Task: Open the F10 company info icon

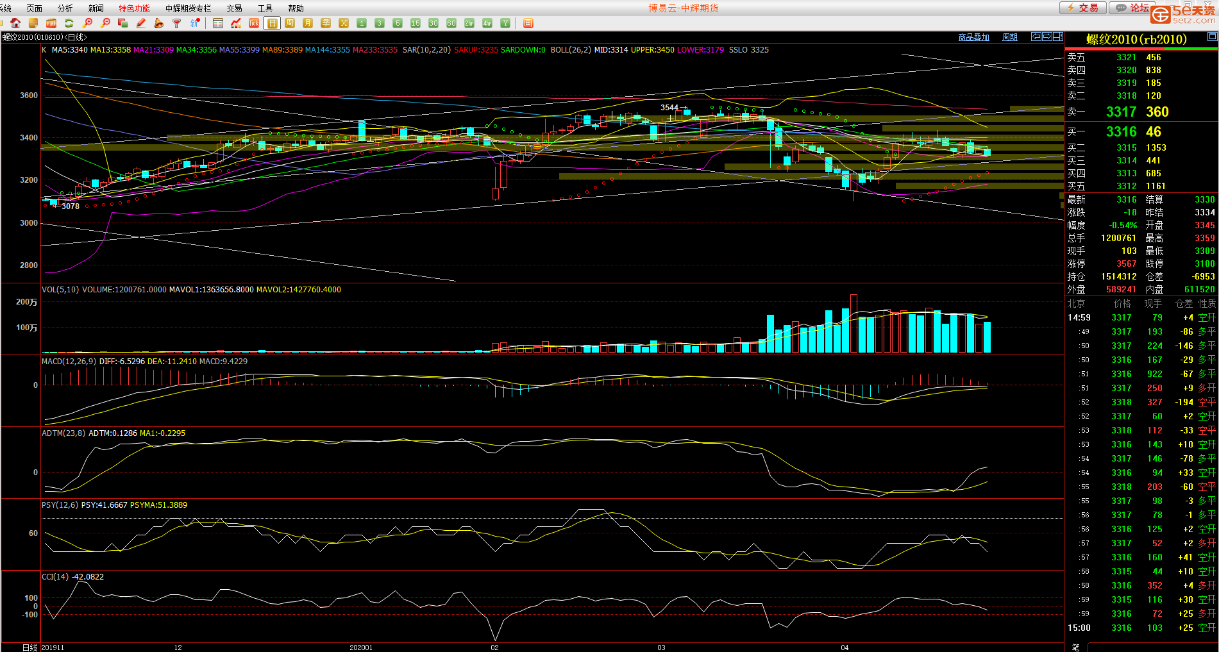Action: pos(51,23)
